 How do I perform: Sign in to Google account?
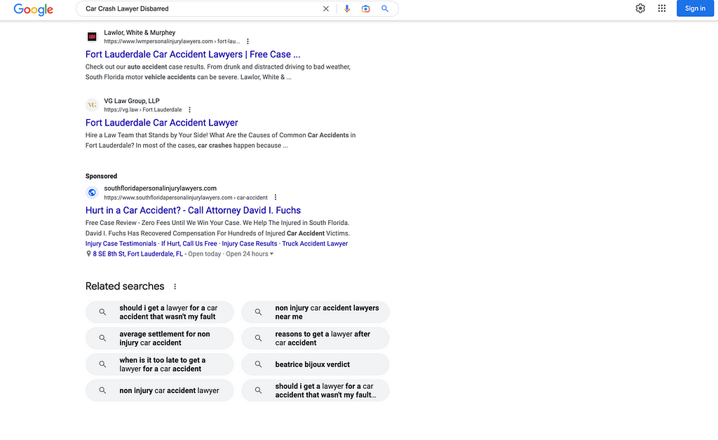click(695, 8)
